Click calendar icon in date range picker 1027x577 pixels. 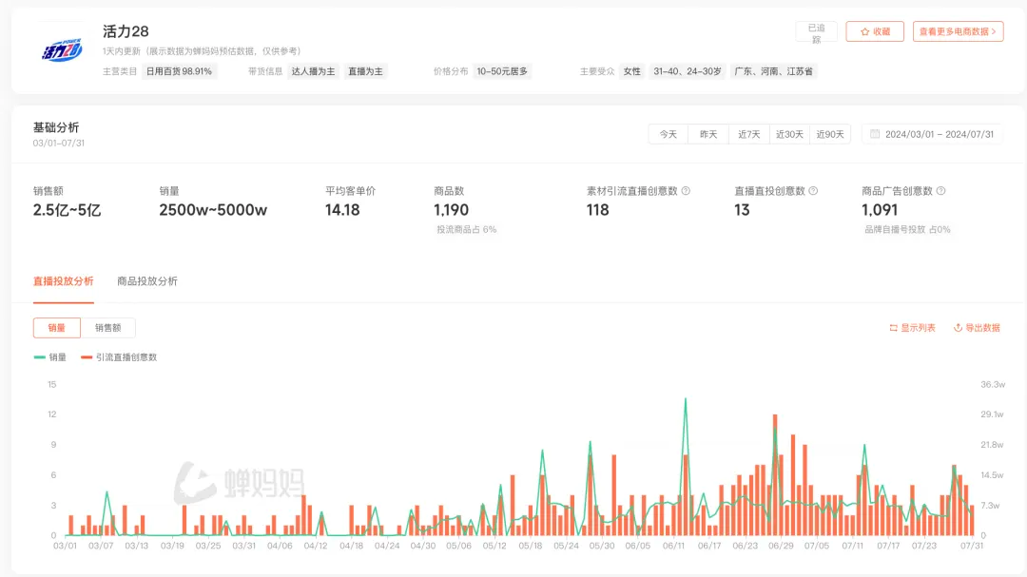(x=875, y=134)
